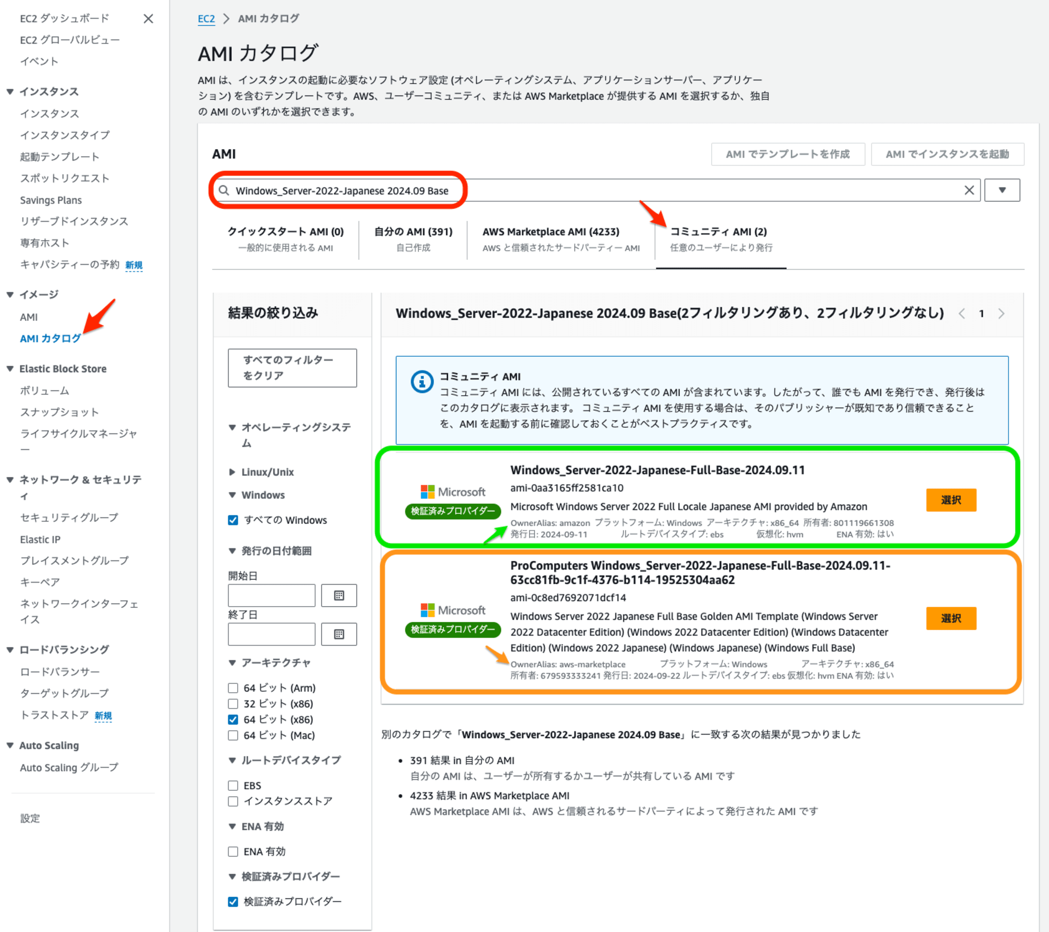This screenshot has width=1049, height=932.
Task: Click the AMI catalog search text field
Action: click(x=596, y=190)
